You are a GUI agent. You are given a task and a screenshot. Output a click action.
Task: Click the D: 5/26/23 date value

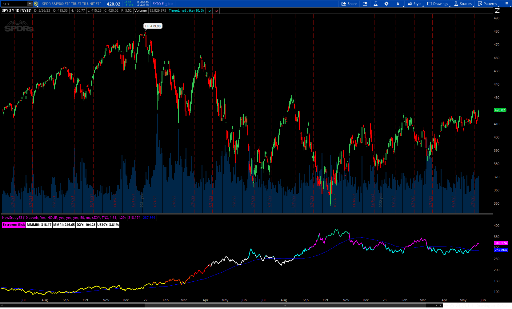point(42,10)
